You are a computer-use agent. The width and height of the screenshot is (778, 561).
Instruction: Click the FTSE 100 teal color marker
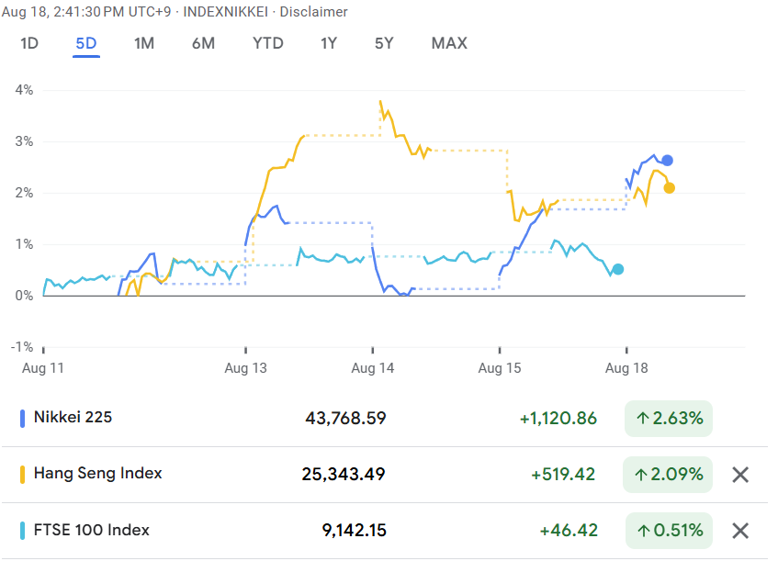[x=22, y=531]
